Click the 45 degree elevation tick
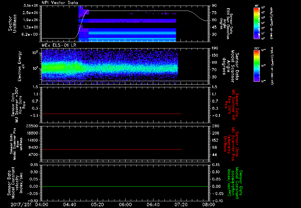 [x=214, y=27]
